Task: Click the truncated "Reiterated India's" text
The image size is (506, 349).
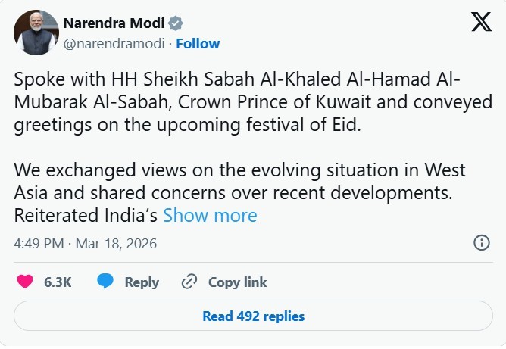Action: (x=86, y=215)
